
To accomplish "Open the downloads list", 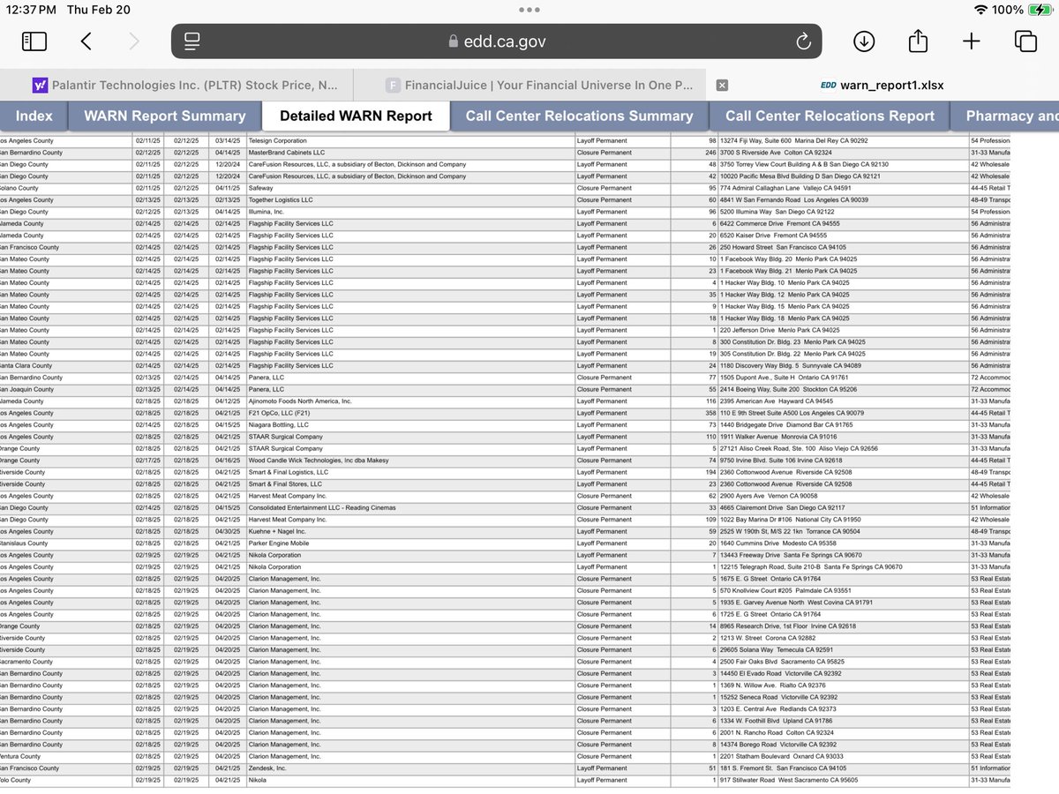I will point(863,41).
